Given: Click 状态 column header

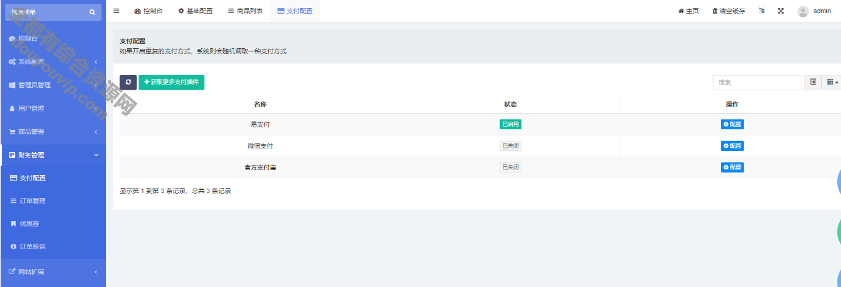Looking at the screenshot, I should click(x=510, y=105).
